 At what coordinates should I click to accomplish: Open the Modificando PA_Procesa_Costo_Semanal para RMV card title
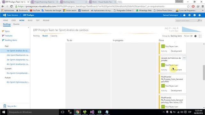(172, 79)
